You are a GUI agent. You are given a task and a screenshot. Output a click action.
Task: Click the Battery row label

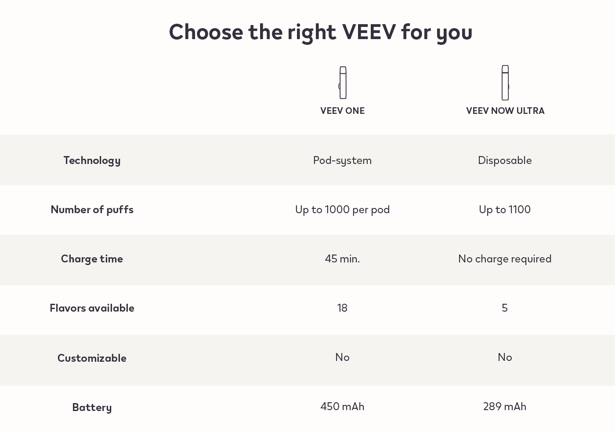(92, 408)
